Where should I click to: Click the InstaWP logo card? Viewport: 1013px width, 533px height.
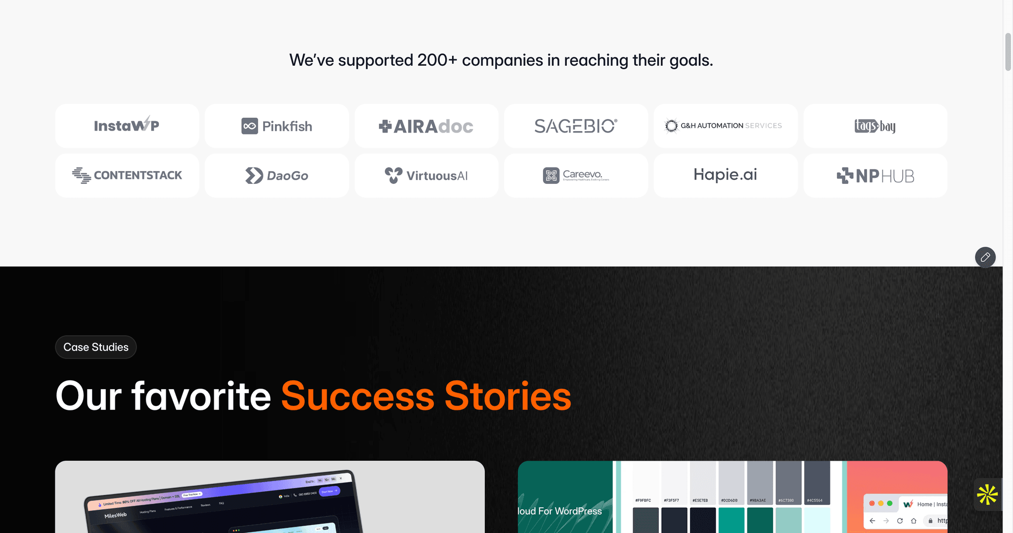[x=127, y=126]
